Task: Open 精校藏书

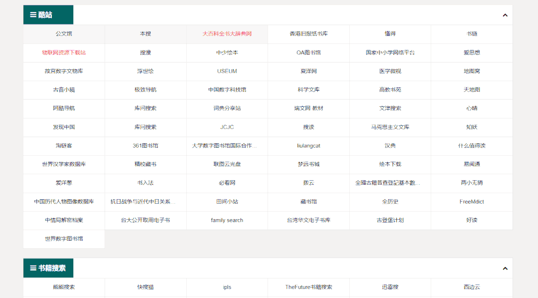Action: [x=146, y=164]
